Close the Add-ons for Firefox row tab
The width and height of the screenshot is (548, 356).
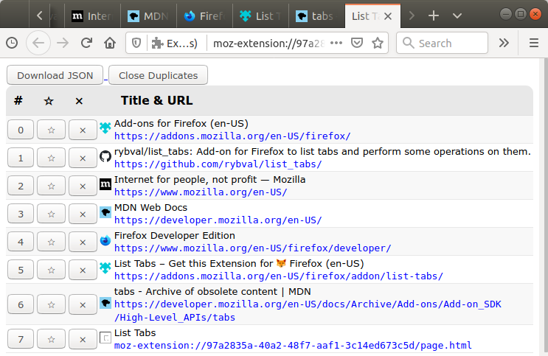tap(83, 130)
